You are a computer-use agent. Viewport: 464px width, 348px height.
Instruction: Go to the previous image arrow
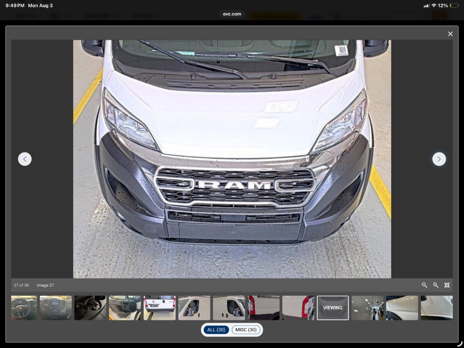coord(25,159)
